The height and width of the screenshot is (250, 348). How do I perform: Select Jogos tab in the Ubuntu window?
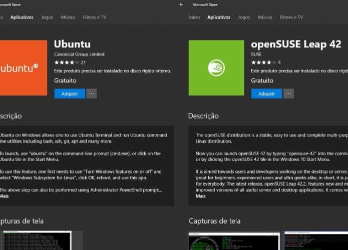47,17
